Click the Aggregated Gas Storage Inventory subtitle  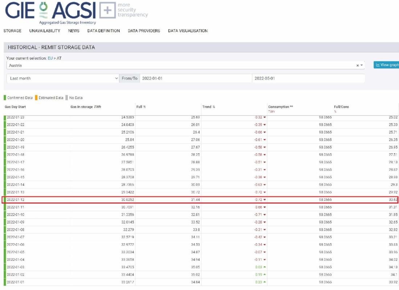pos(67,22)
